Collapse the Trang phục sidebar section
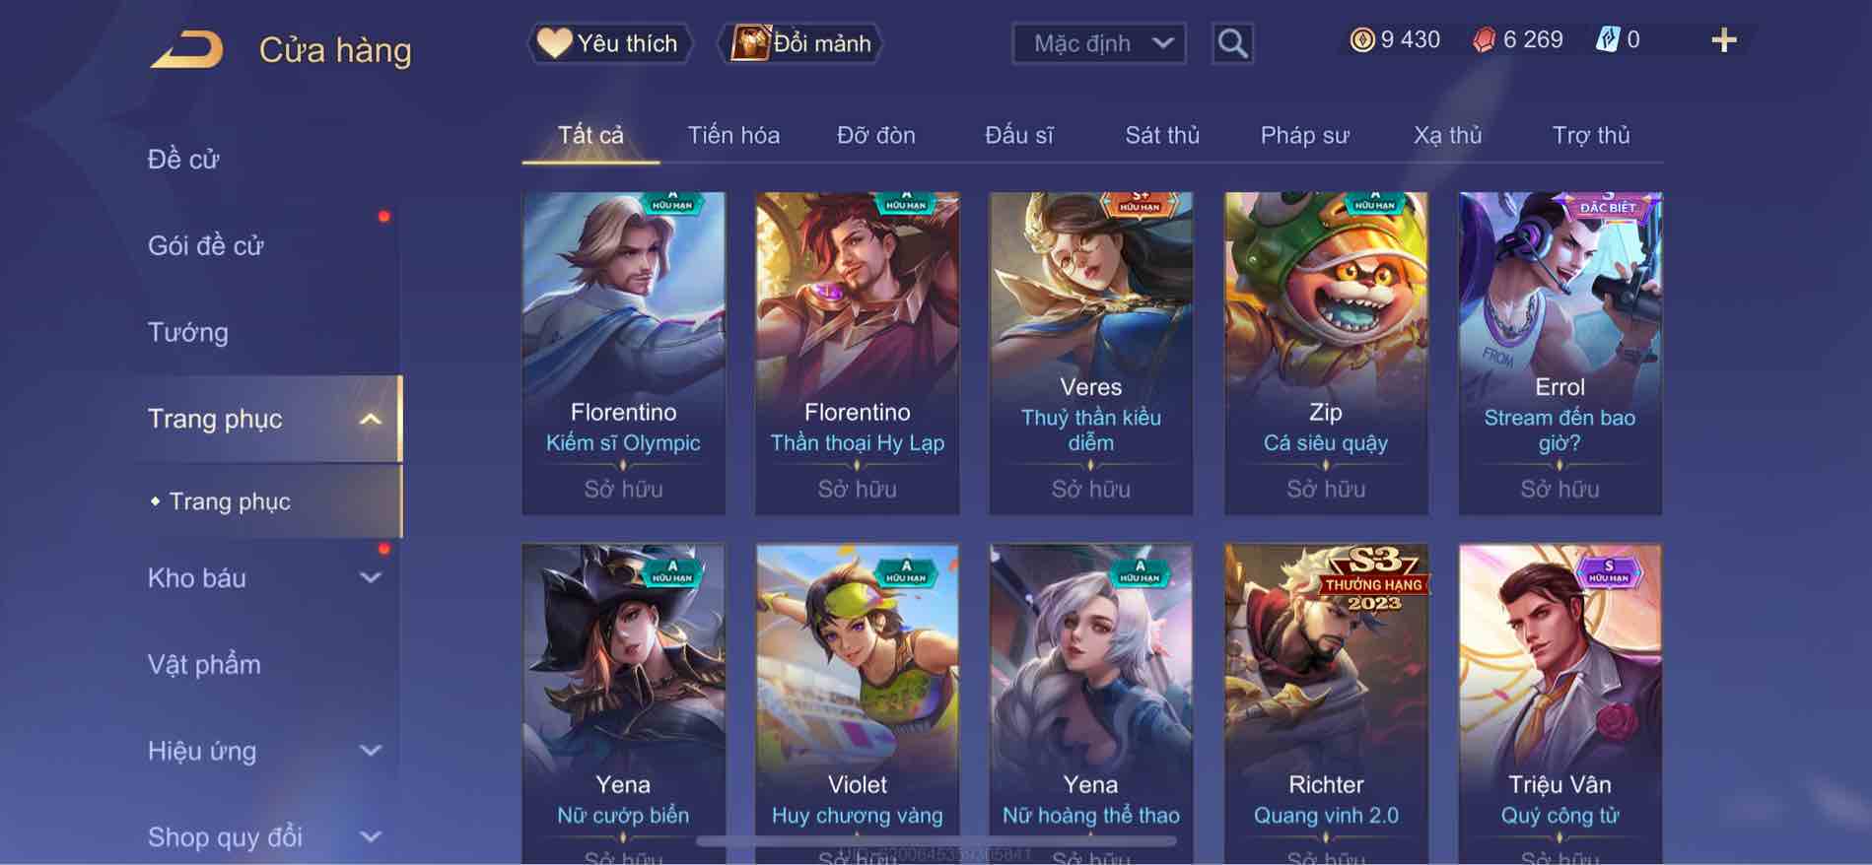The height and width of the screenshot is (865, 1872). click(x=371, y=419)
